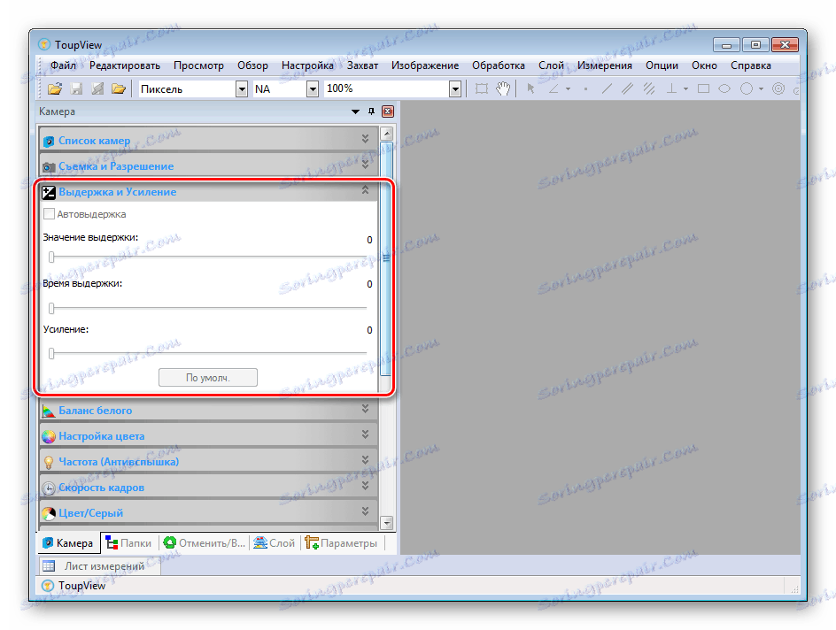
Task: Expand the Частота (Антивспышка) section
Action: pyautogui.click(x=365, y=460)
